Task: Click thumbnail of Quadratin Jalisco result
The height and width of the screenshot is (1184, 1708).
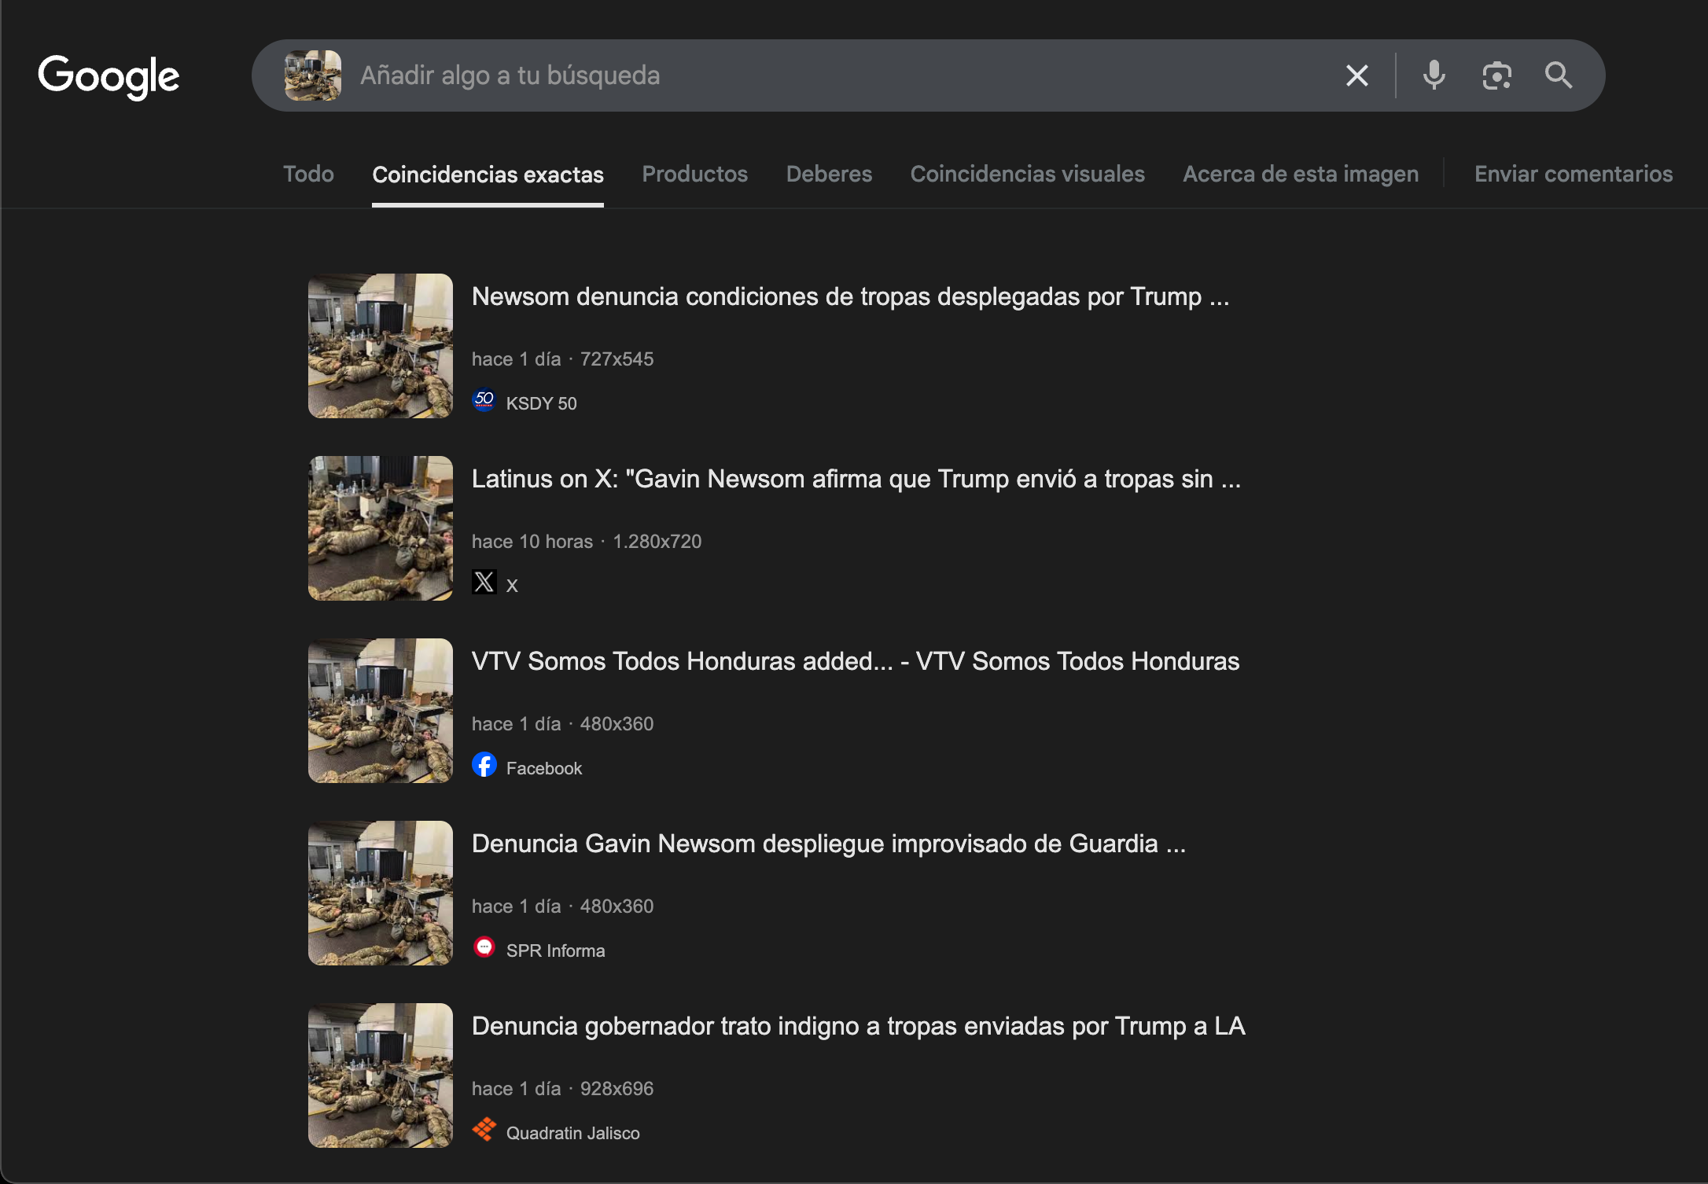Action: tap(381, 1076)
